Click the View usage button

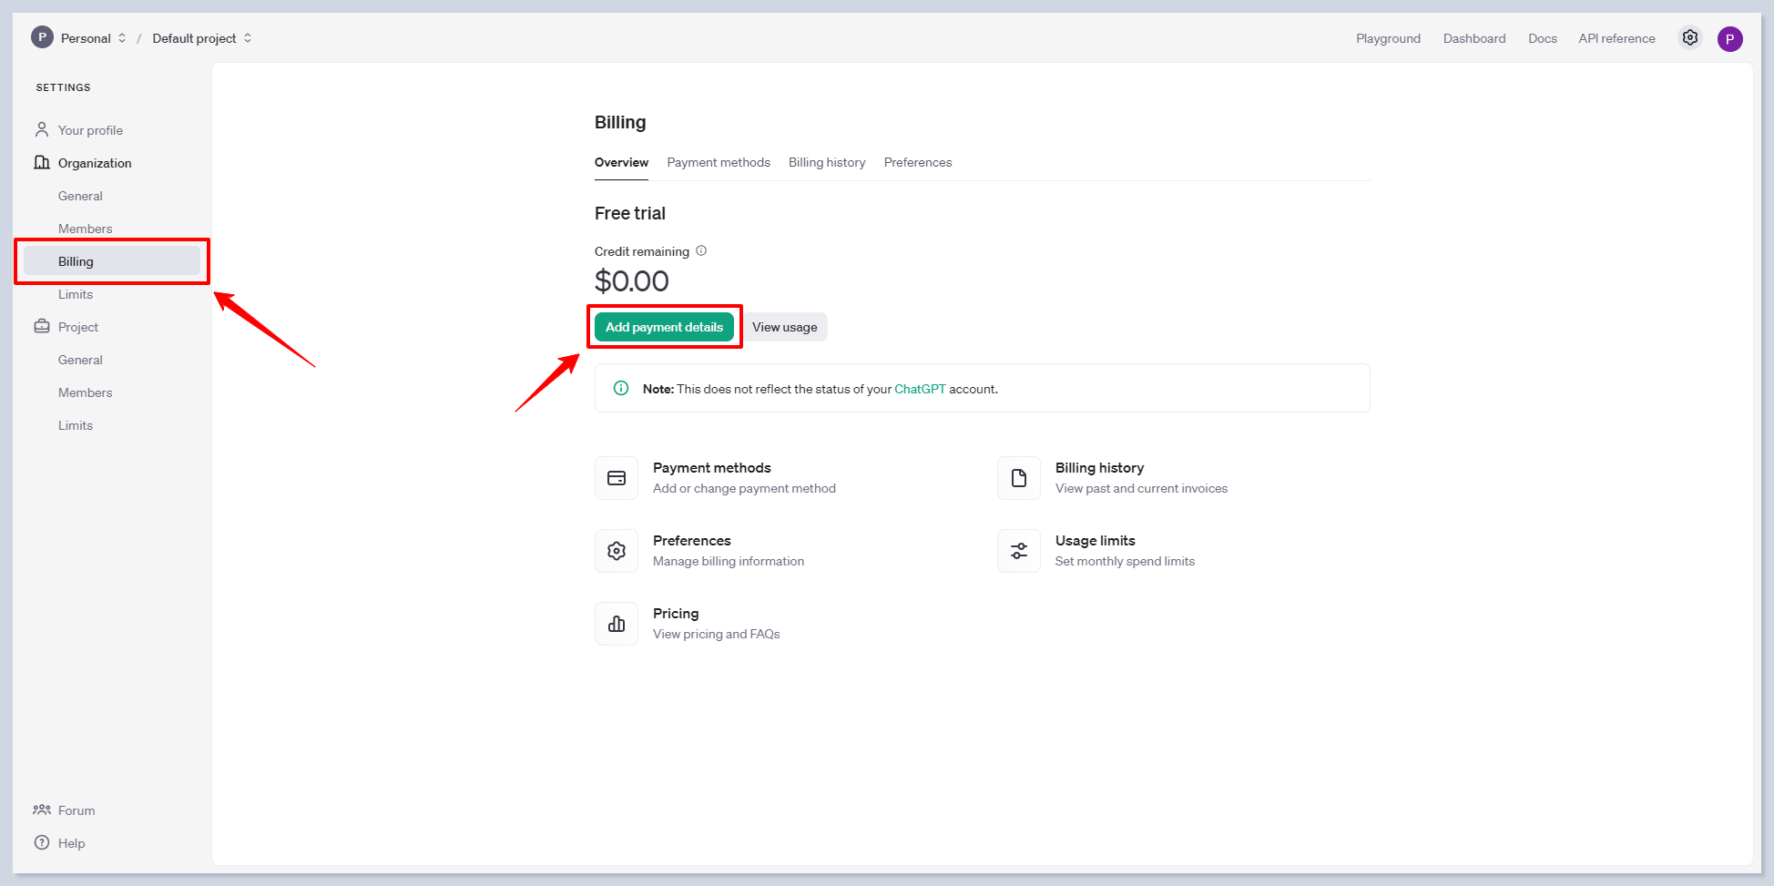tap(784, 327)
